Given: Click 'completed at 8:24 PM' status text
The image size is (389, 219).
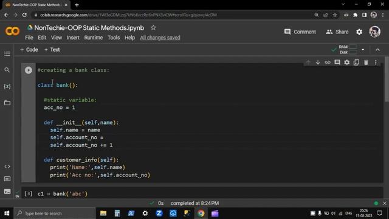Looking at the screenshot, I should pyautogui.click(x=194, y=203).
